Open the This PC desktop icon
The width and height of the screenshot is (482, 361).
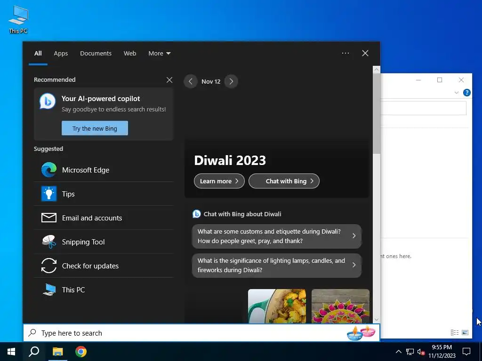click(18, 20)
